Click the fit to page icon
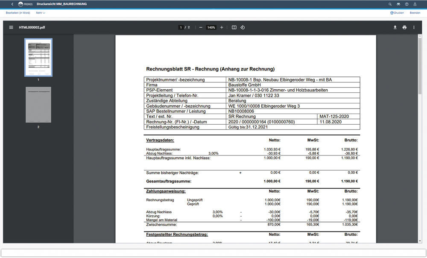 pos(234,27)
